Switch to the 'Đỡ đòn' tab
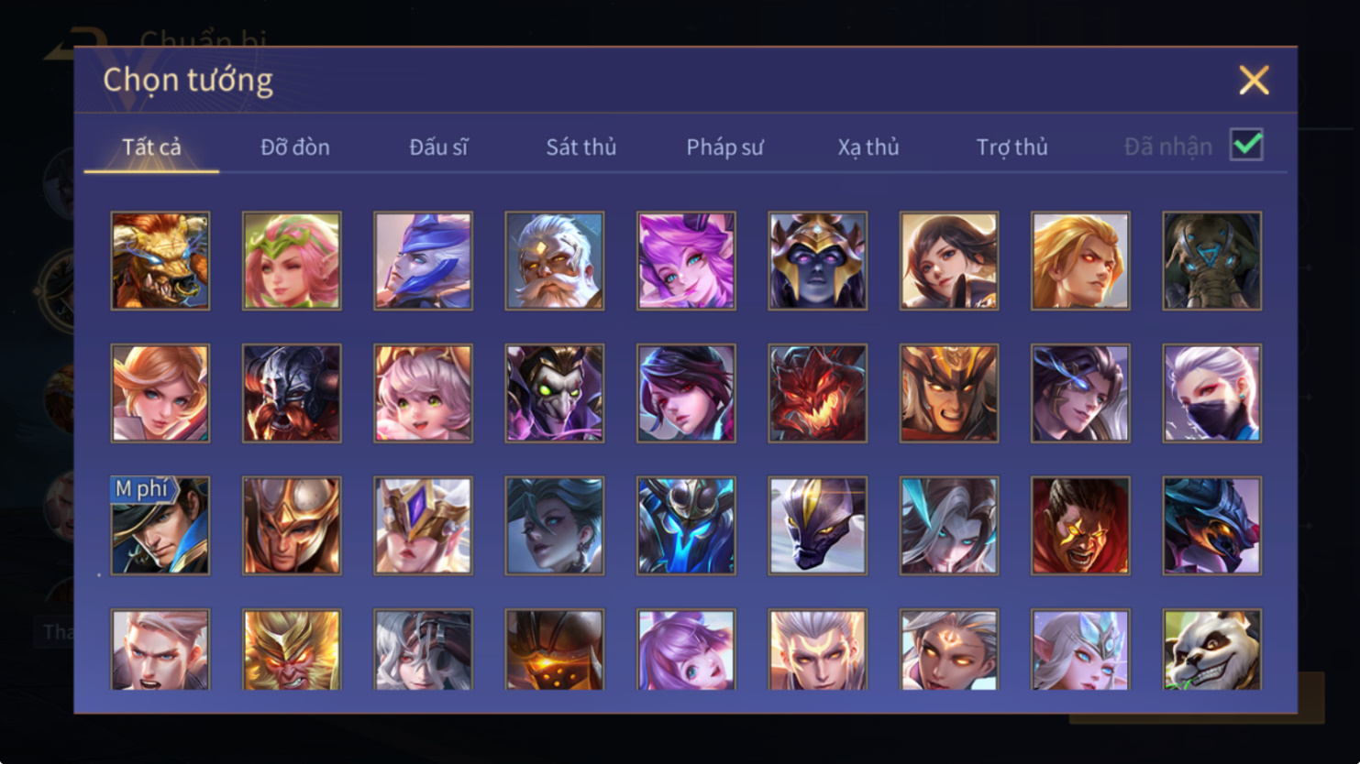This screenshot has height=764, width=1360. tap(295, 147)
